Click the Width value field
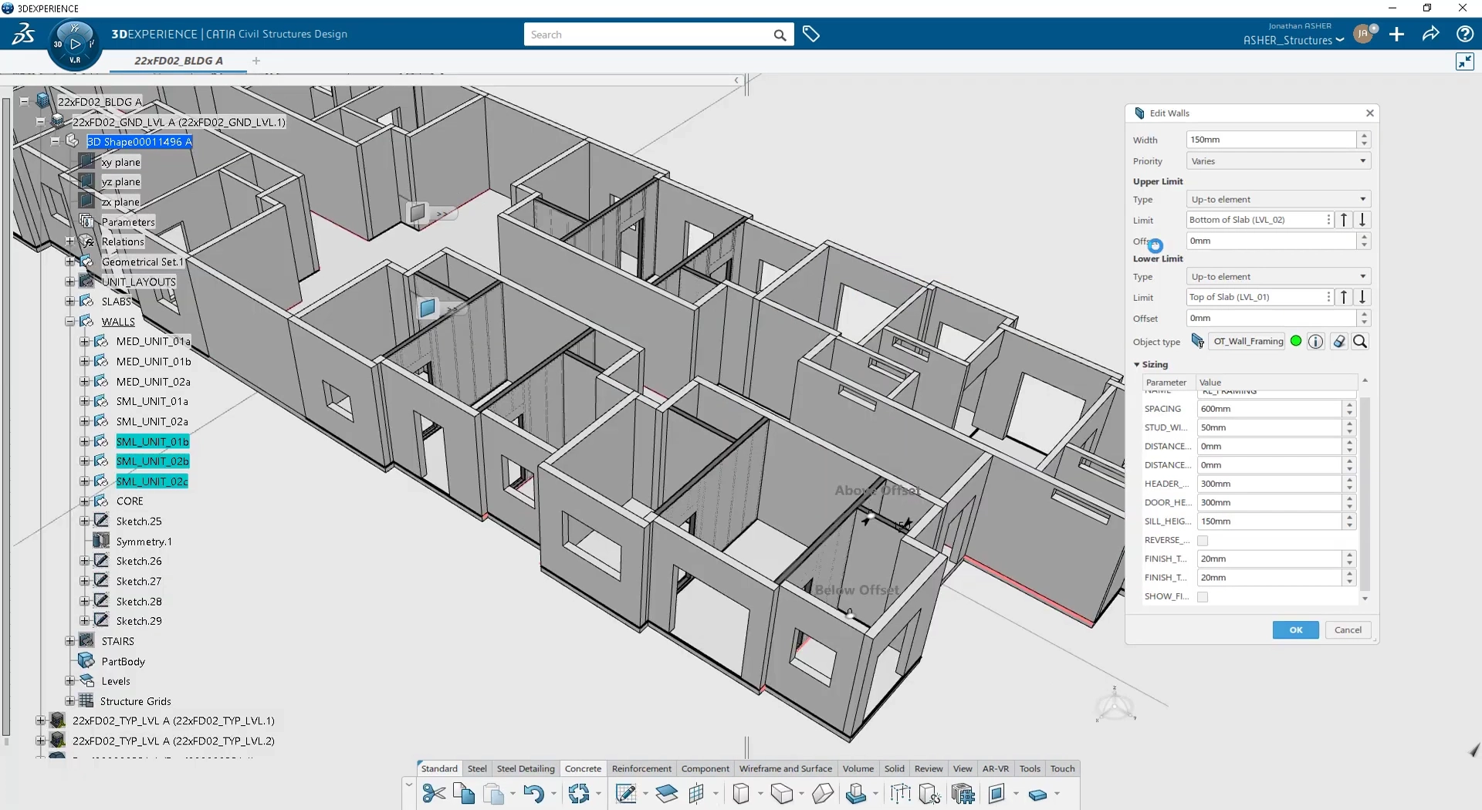This screenshot has width=1482, height=810. pyautogui.click(x=1271, y=140)
